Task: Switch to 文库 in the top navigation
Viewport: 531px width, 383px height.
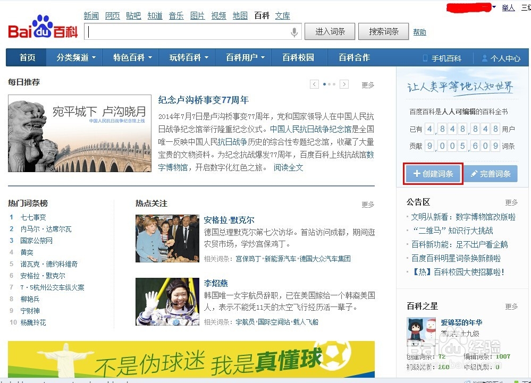Action: click(283, 15)
